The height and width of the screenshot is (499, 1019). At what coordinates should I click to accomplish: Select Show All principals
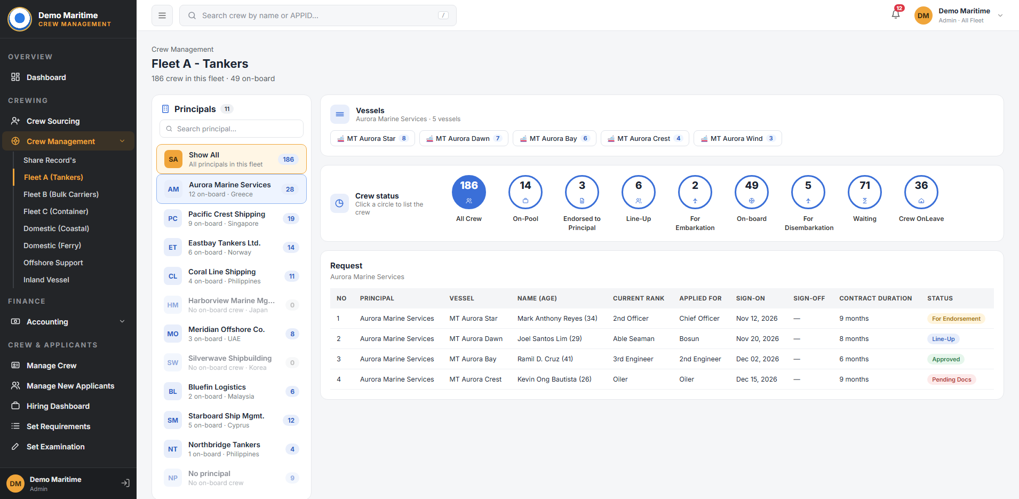232,159
